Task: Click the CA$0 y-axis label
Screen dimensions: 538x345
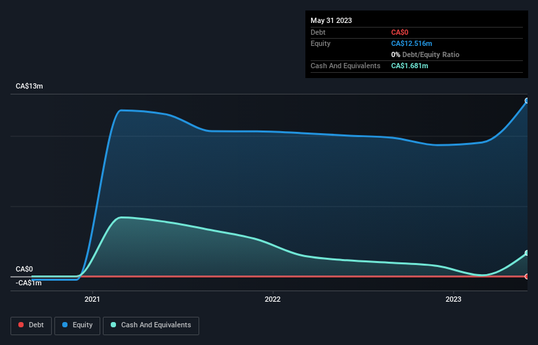Action: (x=24, y=269)
